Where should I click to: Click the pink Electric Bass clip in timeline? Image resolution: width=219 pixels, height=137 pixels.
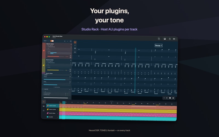(x=118, y=114)
